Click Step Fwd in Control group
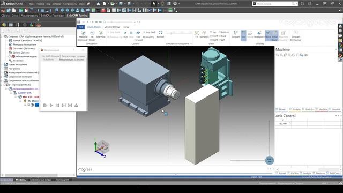The image size is (343, 193). (x=149, y=32)
